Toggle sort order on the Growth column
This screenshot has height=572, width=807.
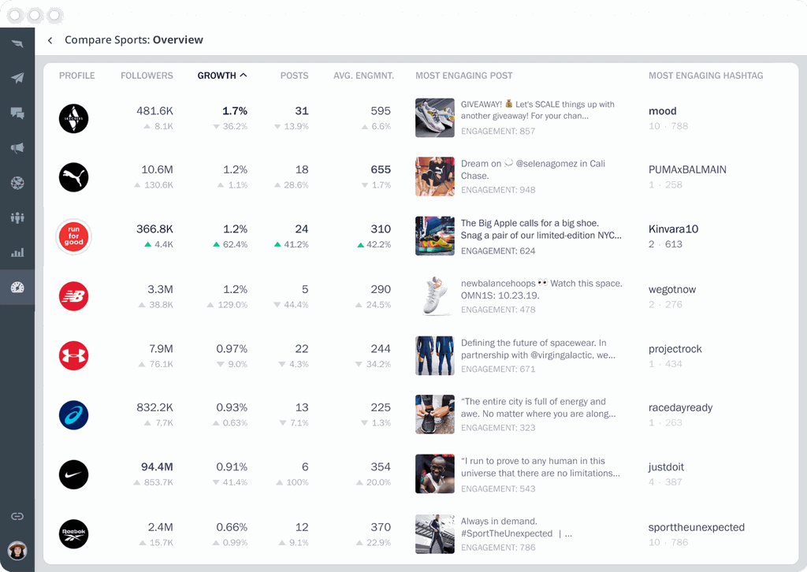222,76
